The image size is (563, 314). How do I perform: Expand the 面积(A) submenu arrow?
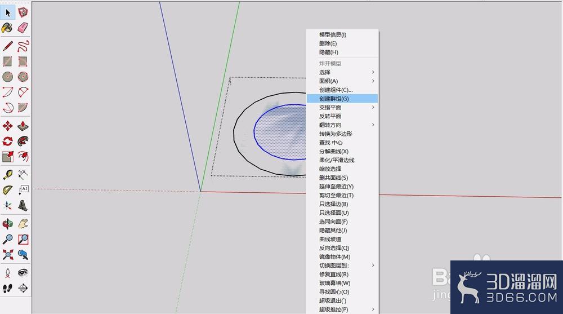(373, 81)
